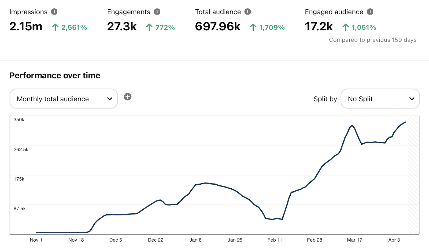Click the plus icon to add a metric

coord(128,97)
